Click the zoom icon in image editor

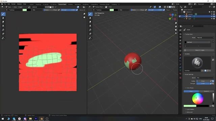(84, 14)
